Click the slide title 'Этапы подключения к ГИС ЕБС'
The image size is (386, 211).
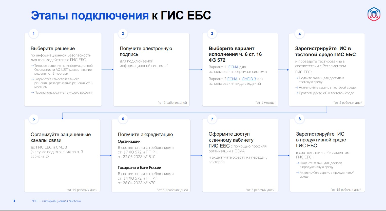121,15
